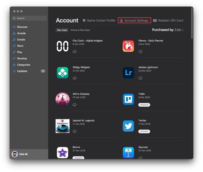The image size is (203, 172).
Task: Update the Twitter app
Action: (x=144, y=131)
